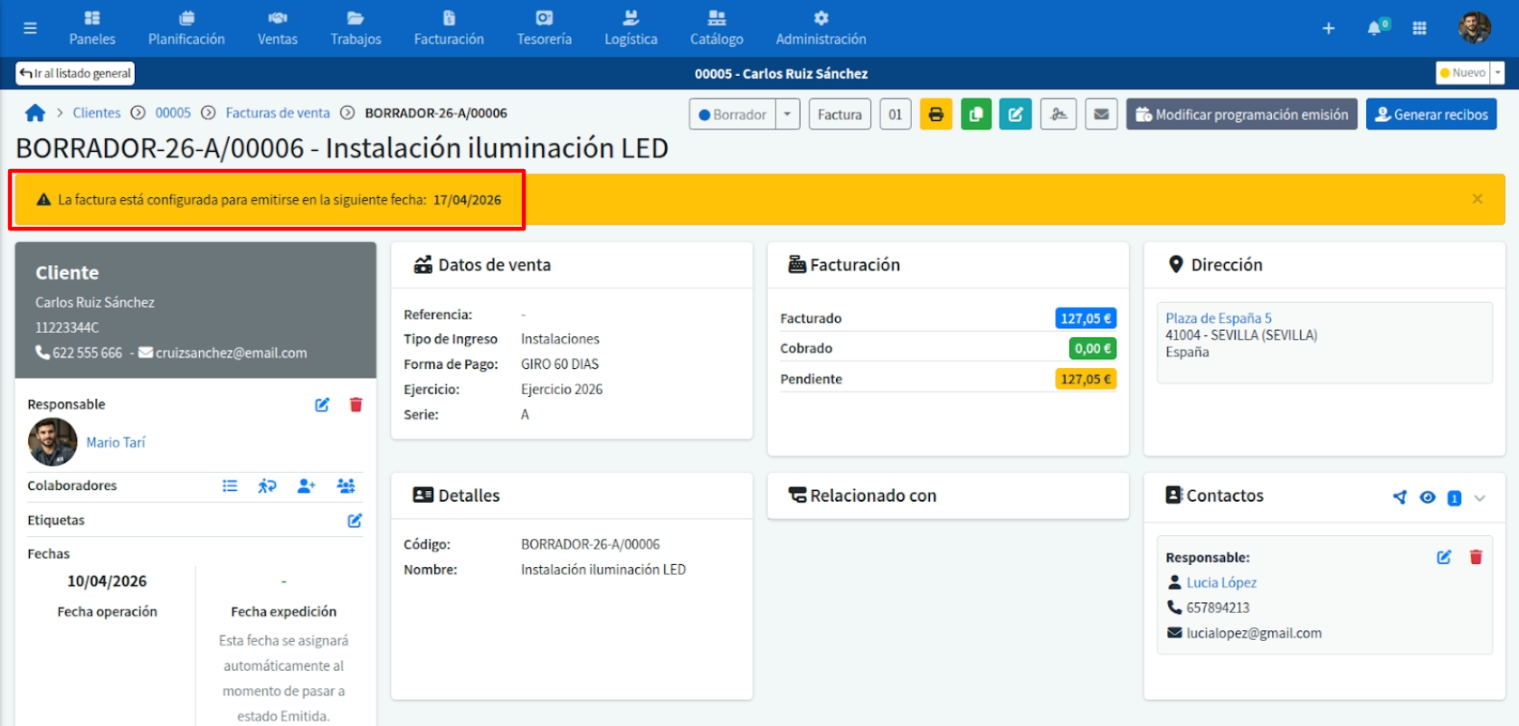1519x726 pixels.
Task: Click the add collaborator person-plus icon
Action: point(306,486)
